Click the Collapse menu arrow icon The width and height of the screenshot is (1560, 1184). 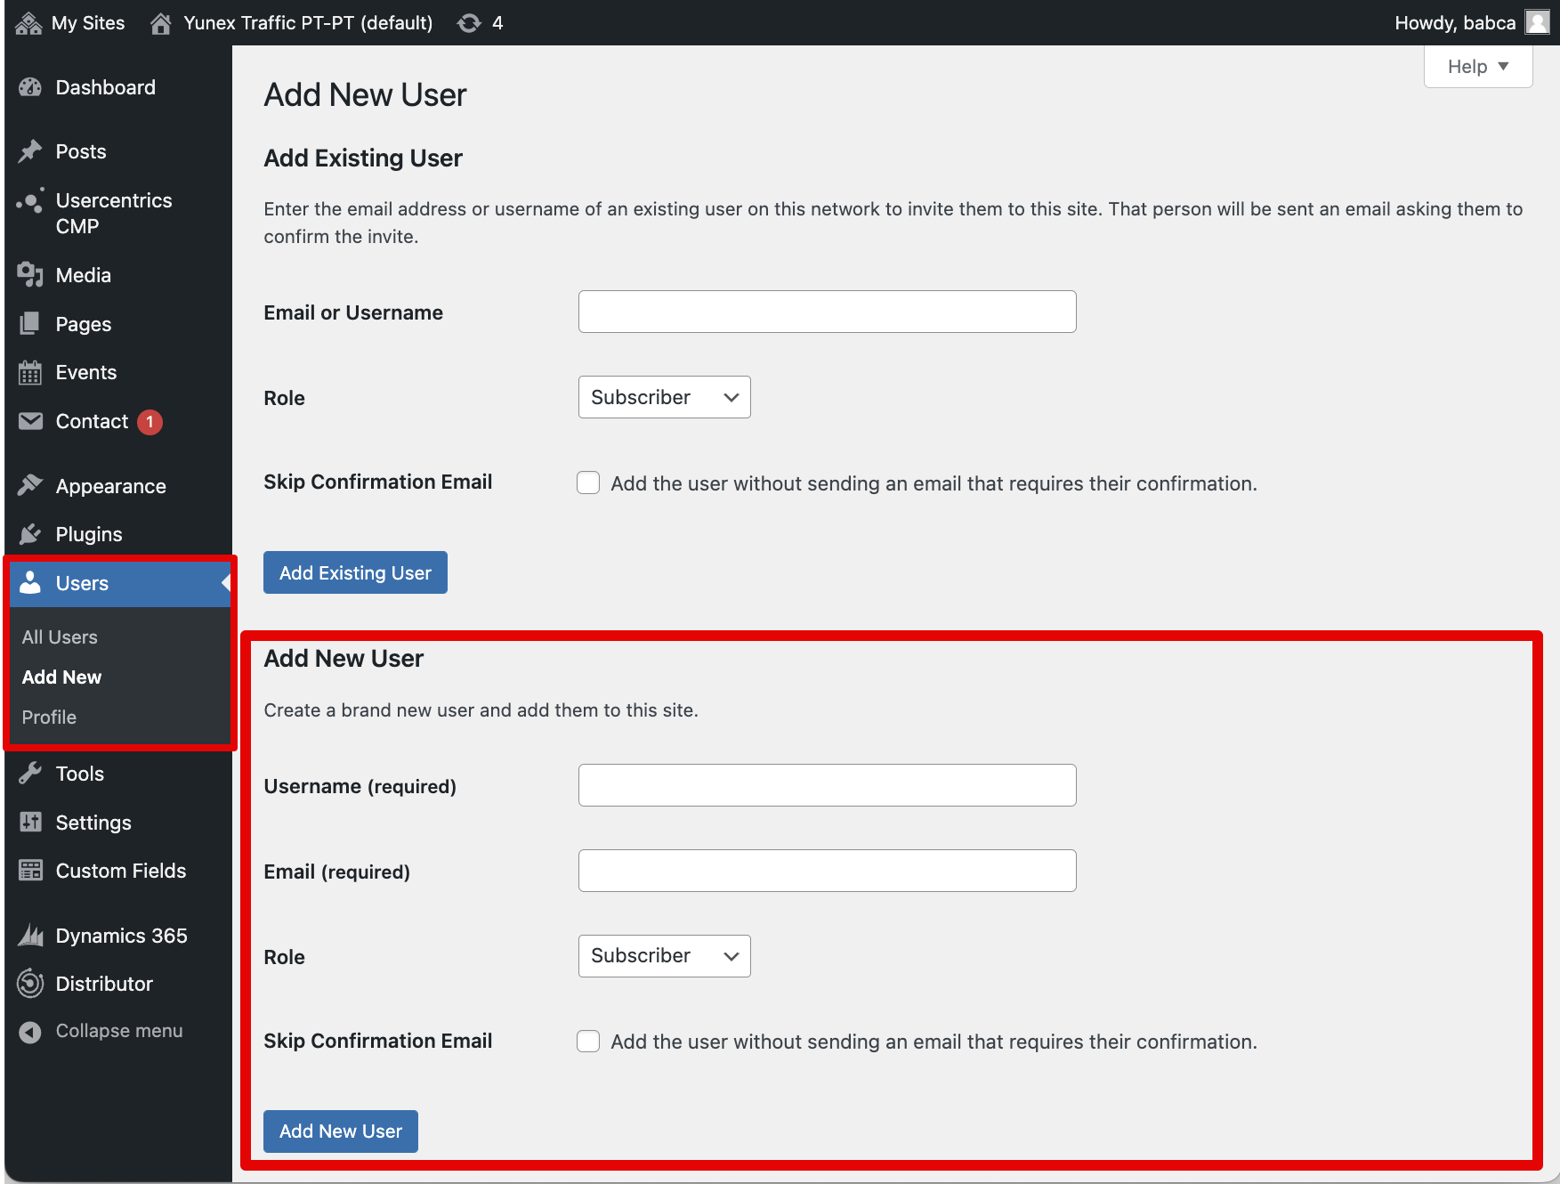(x=30, y=1032)
